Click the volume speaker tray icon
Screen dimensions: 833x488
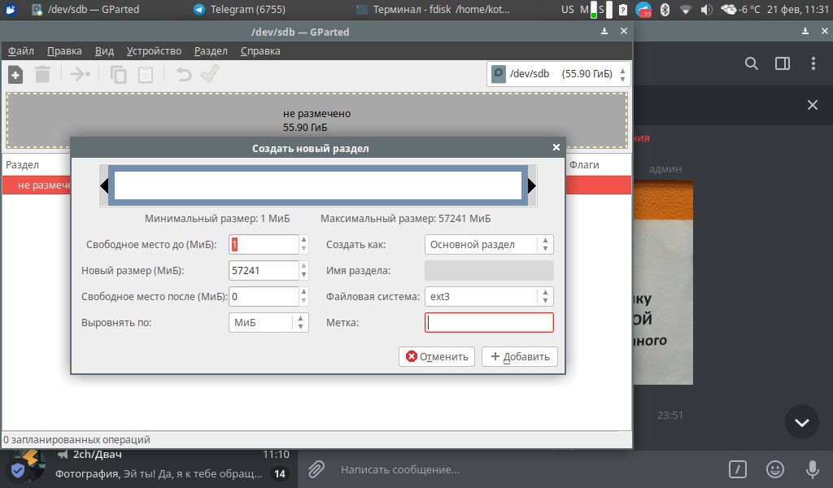[x=707, y=9]
